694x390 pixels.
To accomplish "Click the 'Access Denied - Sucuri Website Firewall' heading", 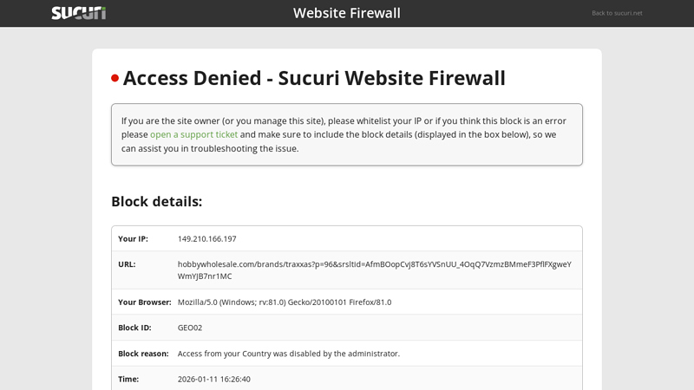I will click(314, 78).
